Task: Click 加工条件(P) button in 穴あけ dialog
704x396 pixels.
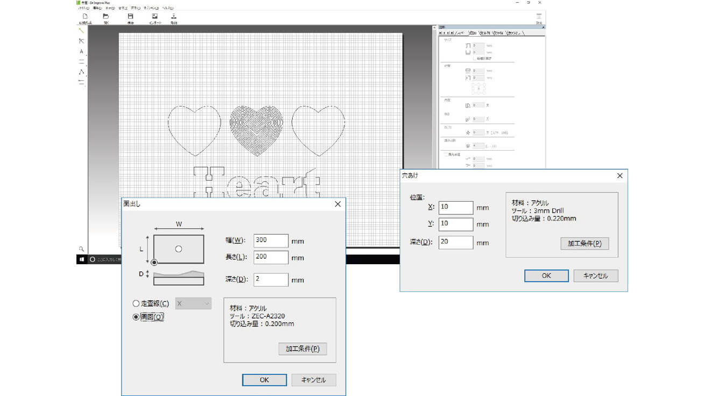Action: coord(585,243)
